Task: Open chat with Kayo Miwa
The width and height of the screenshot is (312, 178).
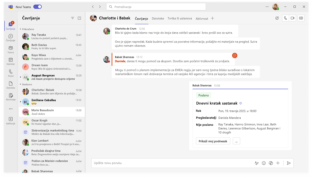Action: (x=52, y=57)
